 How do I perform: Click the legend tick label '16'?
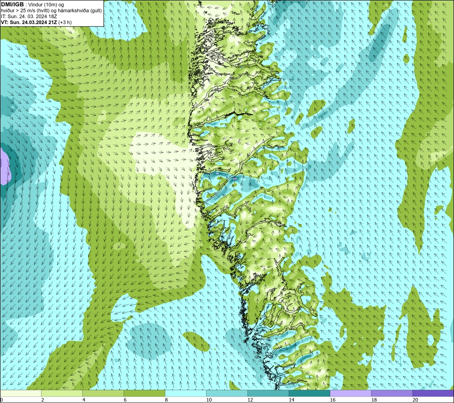[333, 400]
